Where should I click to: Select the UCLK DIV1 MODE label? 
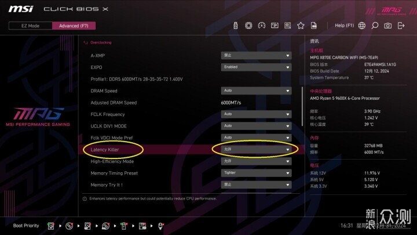(x=108, y=126)
